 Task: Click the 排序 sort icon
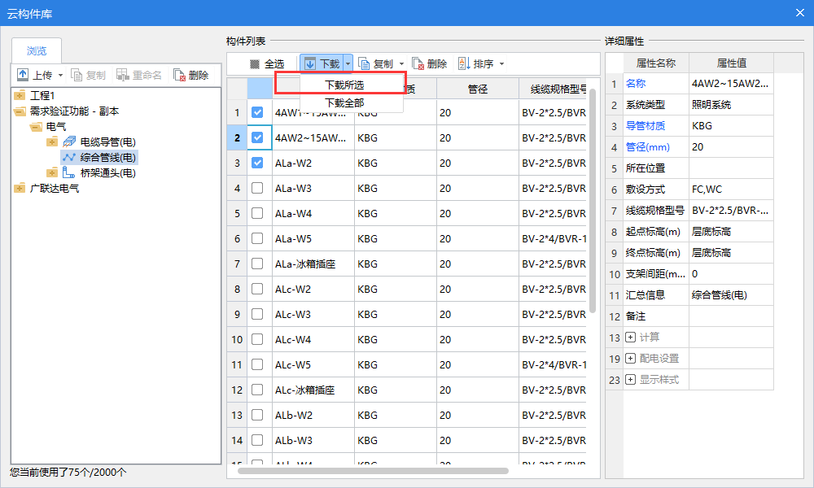tap(464, 63)
